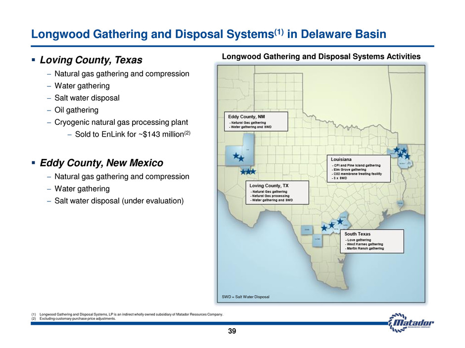Select the Eddy County, New Mexico heading
Screen dimensions: 465x348
coord(101,163)
